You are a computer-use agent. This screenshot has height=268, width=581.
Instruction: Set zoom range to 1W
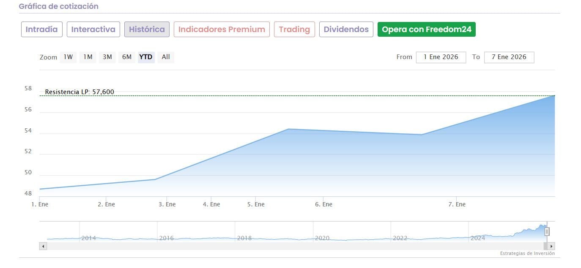(68, 57)
